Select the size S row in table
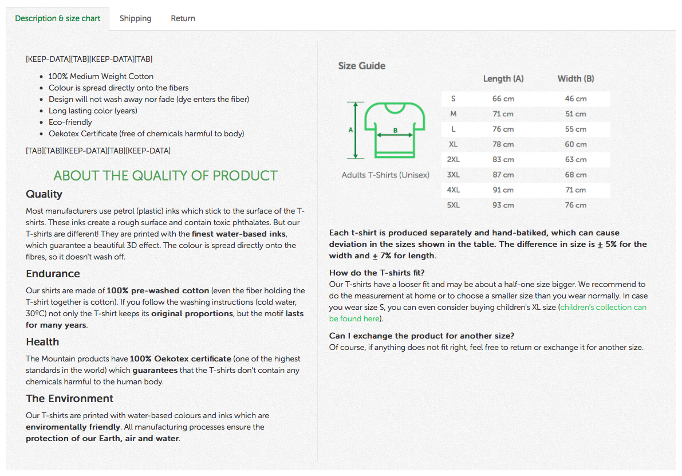This screenshot has width=682, height=476. (x=526, y=99)
